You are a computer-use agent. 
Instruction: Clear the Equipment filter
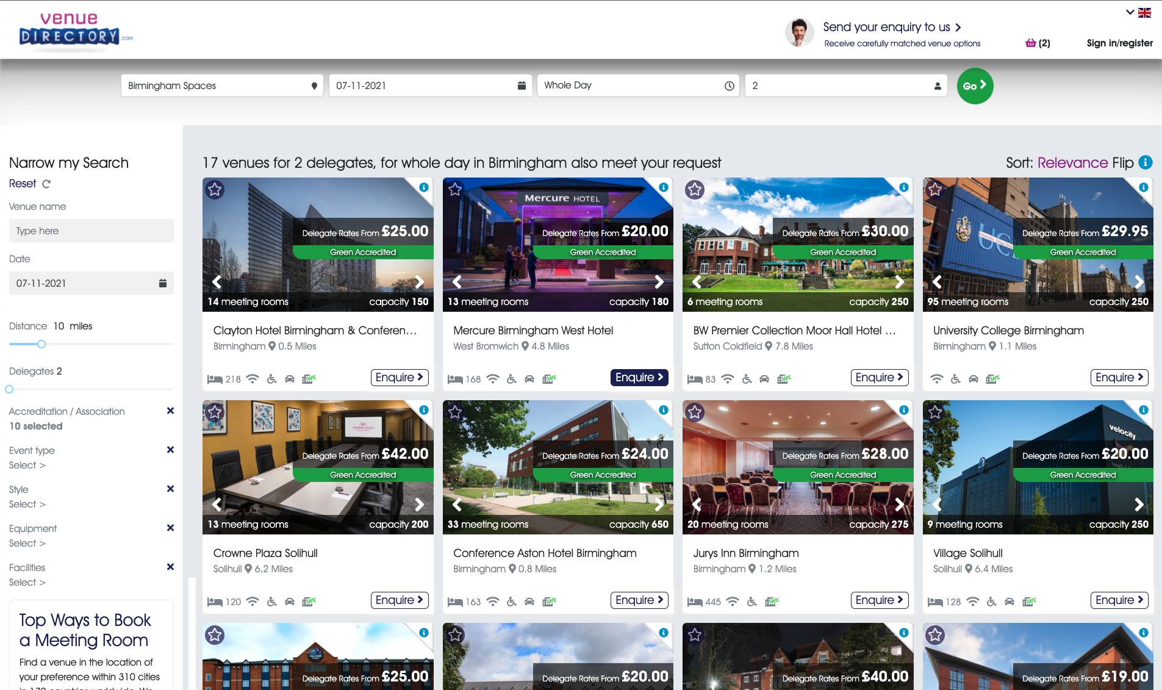(x=170, y=528)
